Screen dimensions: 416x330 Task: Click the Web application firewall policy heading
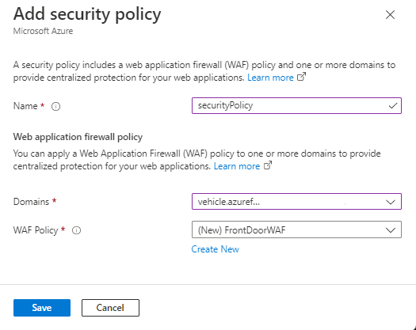coord(78,137)
